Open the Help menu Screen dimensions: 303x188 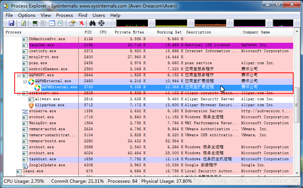pyautogui.click(x=115, y=15)
